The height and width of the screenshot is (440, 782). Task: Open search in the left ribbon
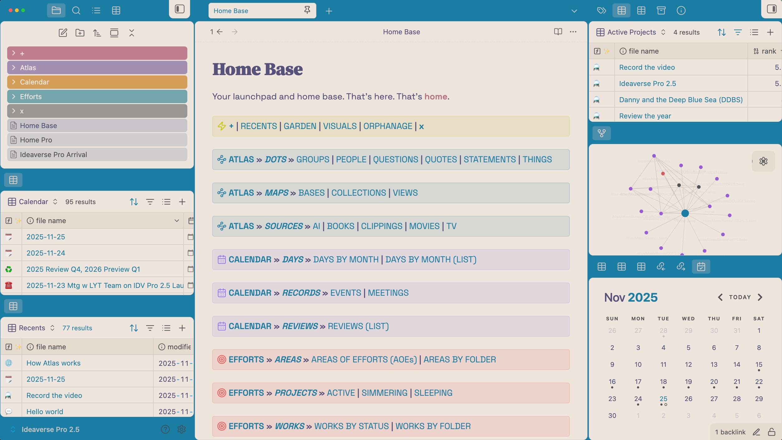click(76, 11)
